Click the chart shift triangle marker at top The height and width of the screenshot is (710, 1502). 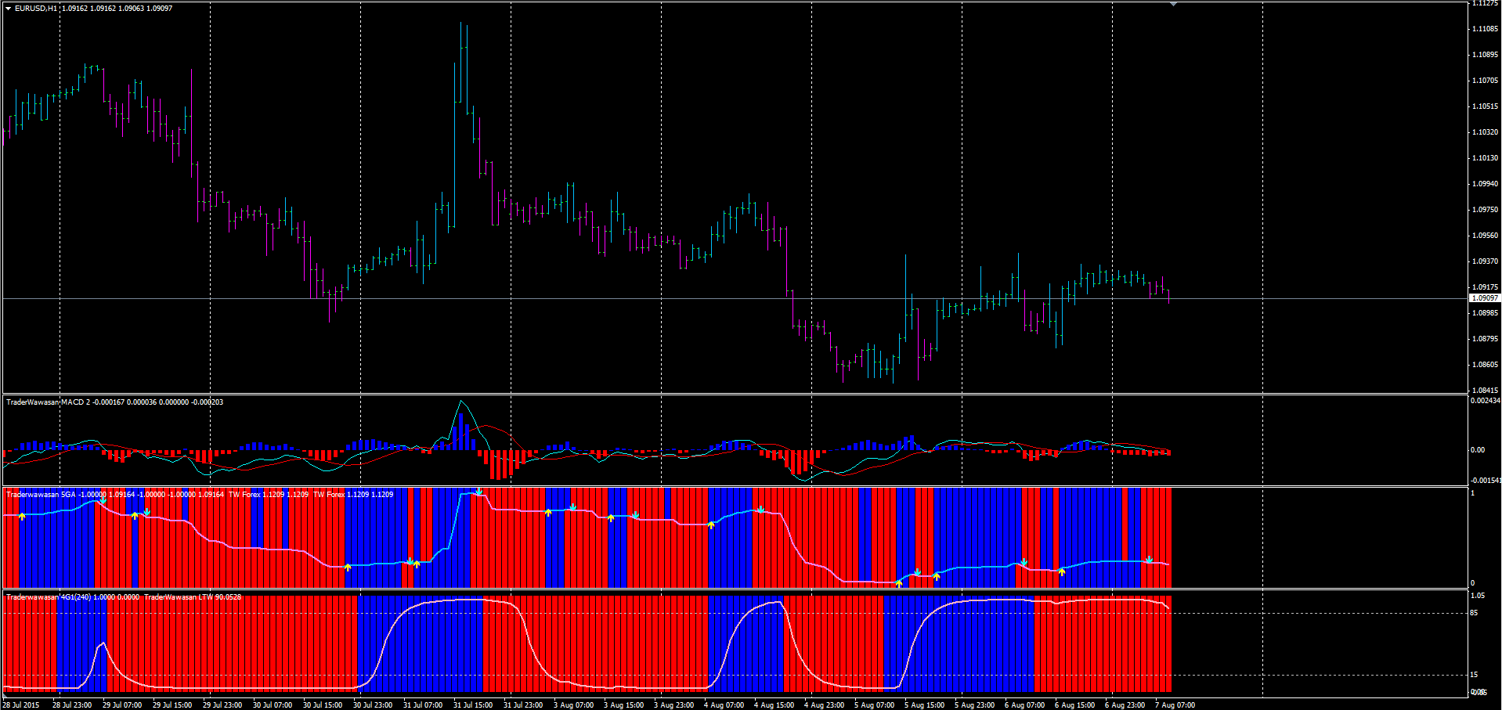tap(1173, 5)
